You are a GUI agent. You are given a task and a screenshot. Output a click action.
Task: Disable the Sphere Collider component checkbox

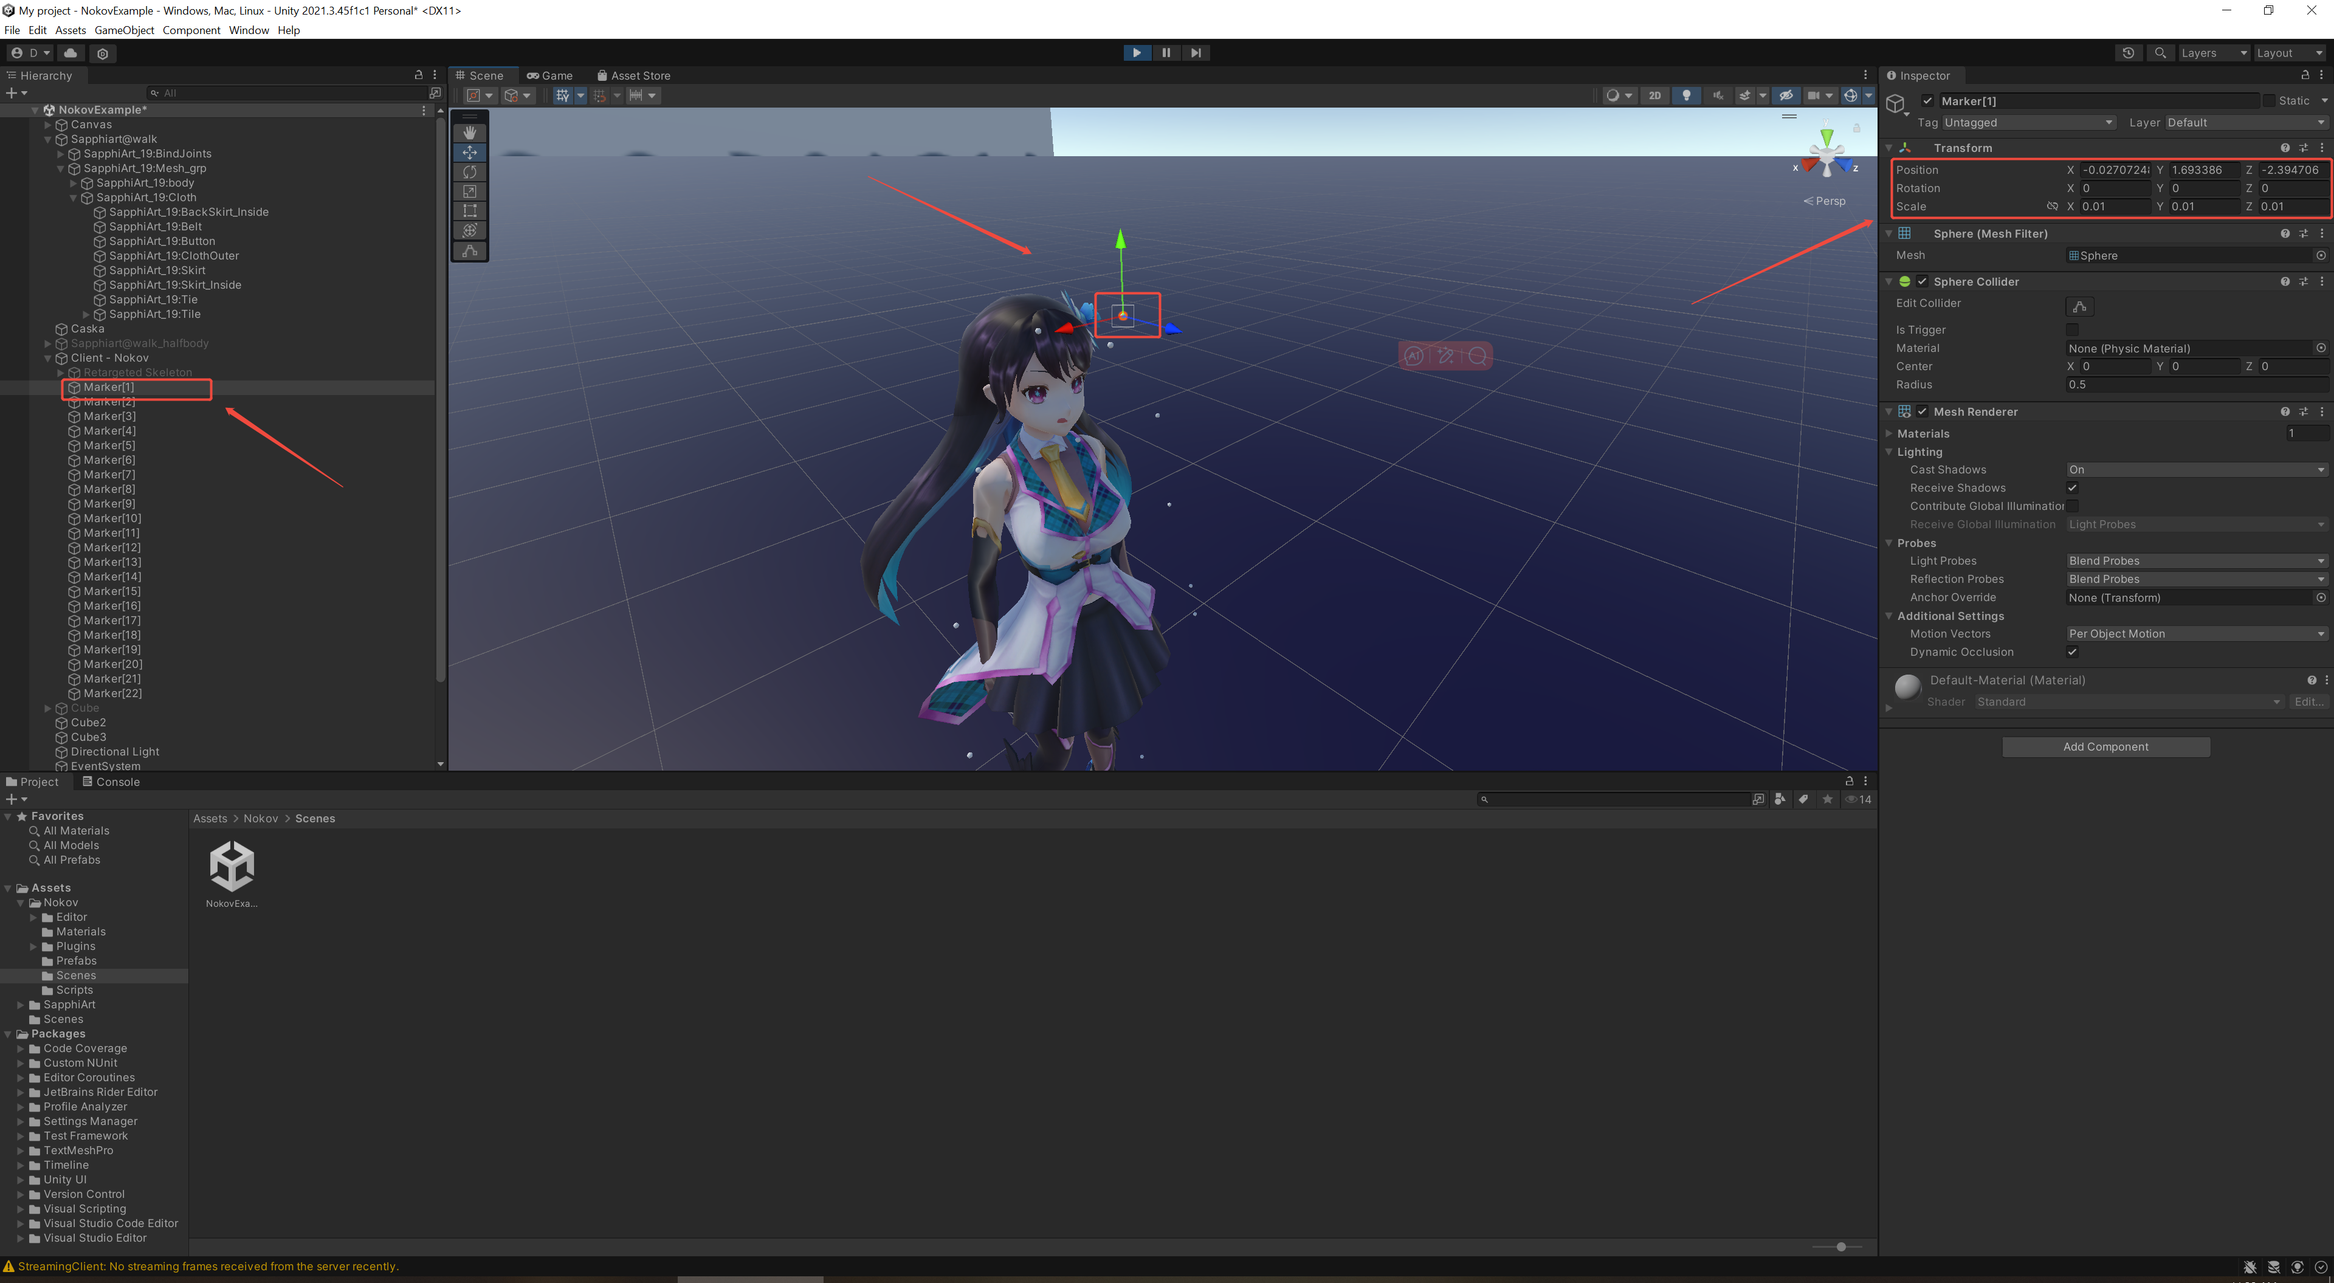point(1922,282)
